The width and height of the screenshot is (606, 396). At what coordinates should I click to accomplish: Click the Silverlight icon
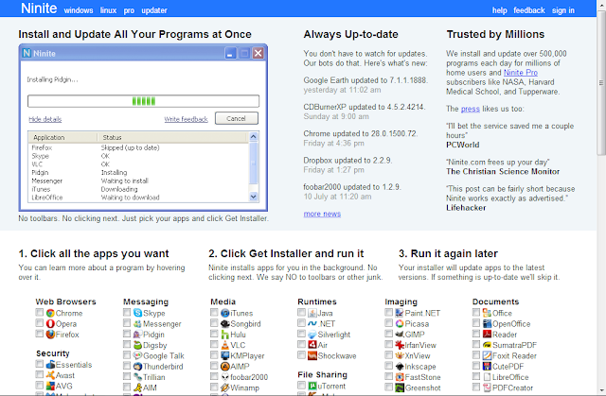point(312,335)
